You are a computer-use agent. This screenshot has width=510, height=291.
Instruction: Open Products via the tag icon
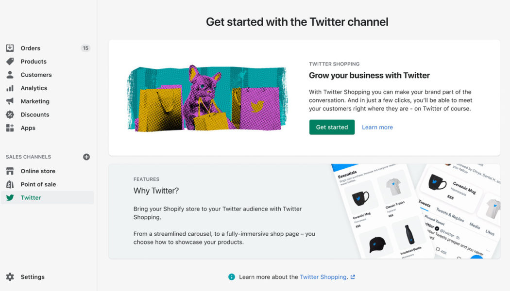point(10,61)
